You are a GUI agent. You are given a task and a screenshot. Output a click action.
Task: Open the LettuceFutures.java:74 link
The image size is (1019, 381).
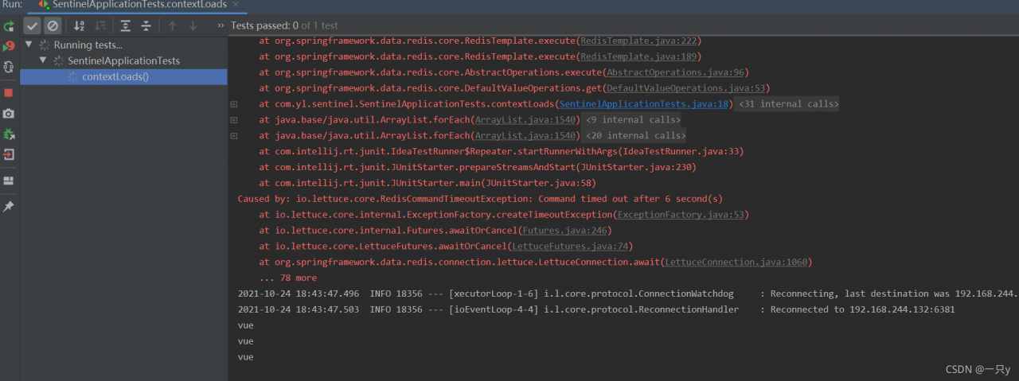568,247
